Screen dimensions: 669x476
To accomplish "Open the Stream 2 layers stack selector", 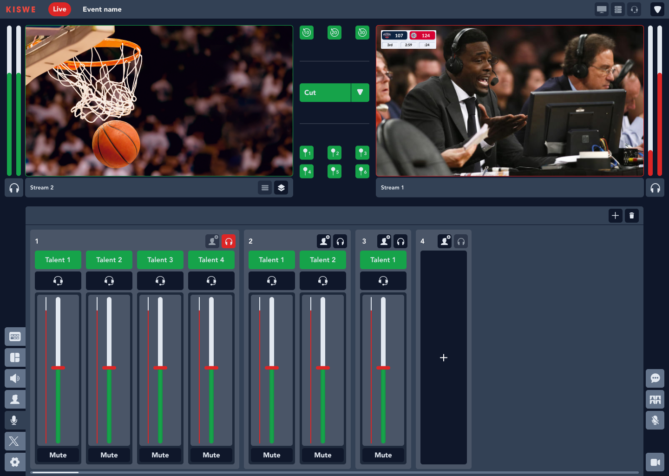I will click(x=281, y=187).
